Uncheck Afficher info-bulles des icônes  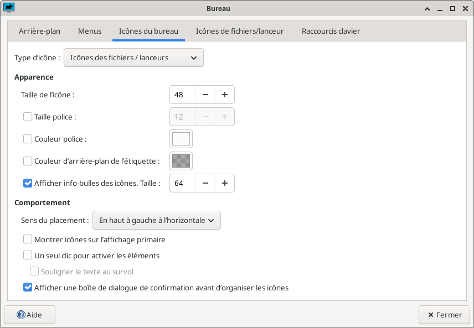coord(28,183)
